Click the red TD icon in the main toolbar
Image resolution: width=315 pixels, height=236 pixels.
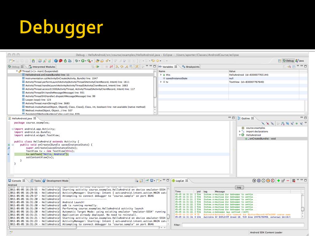tap(61, 61)
